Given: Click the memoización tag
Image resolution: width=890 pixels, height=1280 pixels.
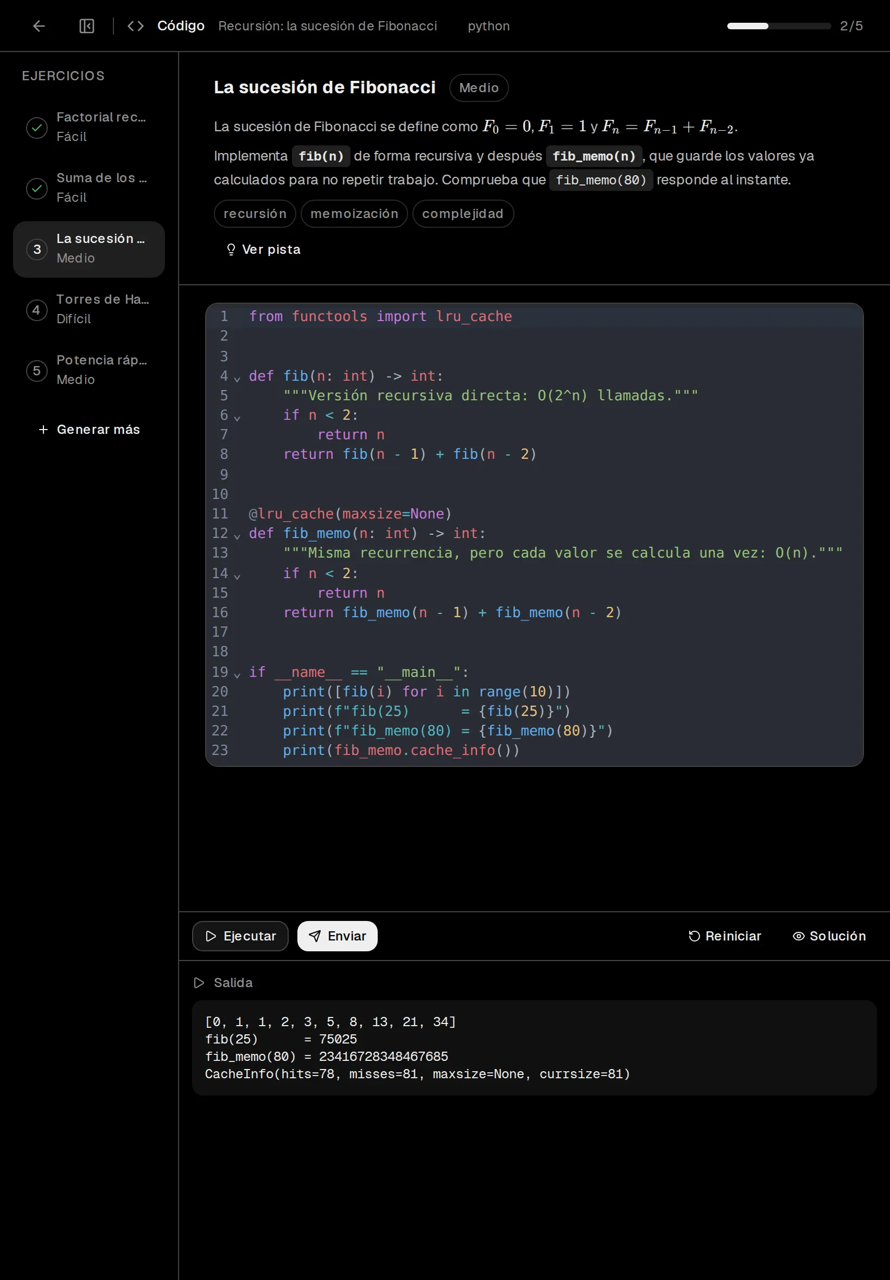Looking at the screenshot, I should click(x=354, y=214).
